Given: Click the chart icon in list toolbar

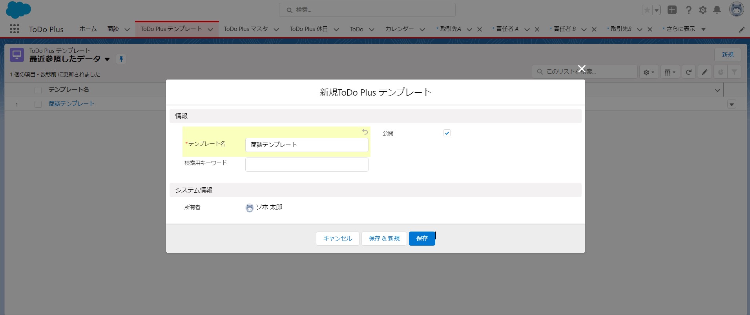Looking at the screenshot, I should click(721, 72).
